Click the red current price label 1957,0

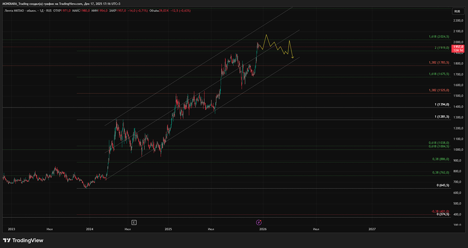[457, 47]
